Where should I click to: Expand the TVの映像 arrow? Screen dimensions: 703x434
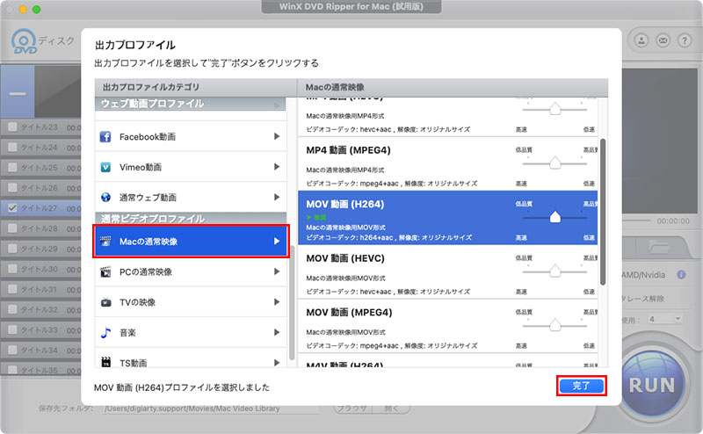[277, 302]
